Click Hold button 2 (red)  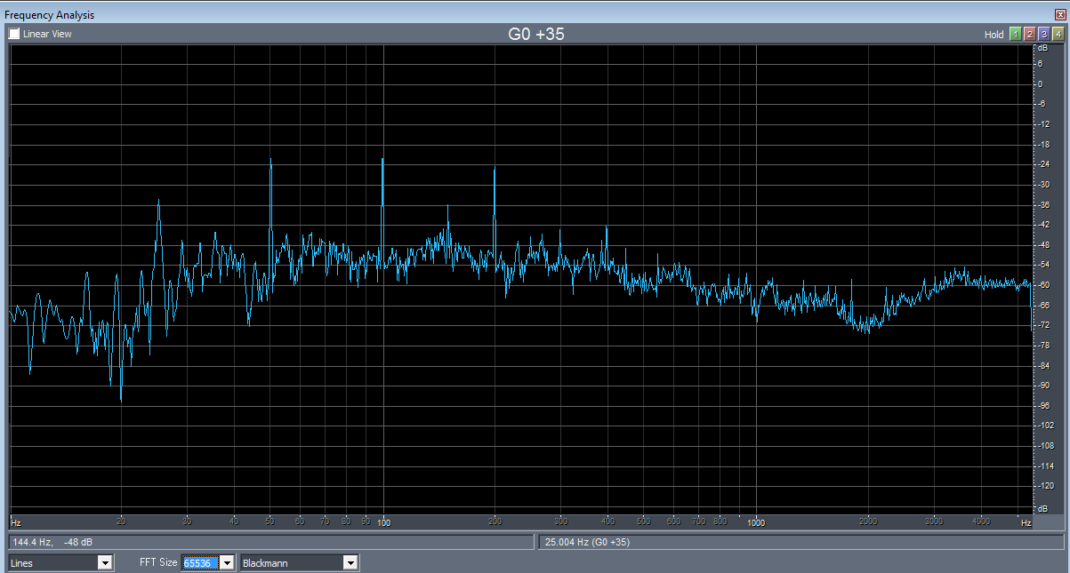tap(1029, 35)
